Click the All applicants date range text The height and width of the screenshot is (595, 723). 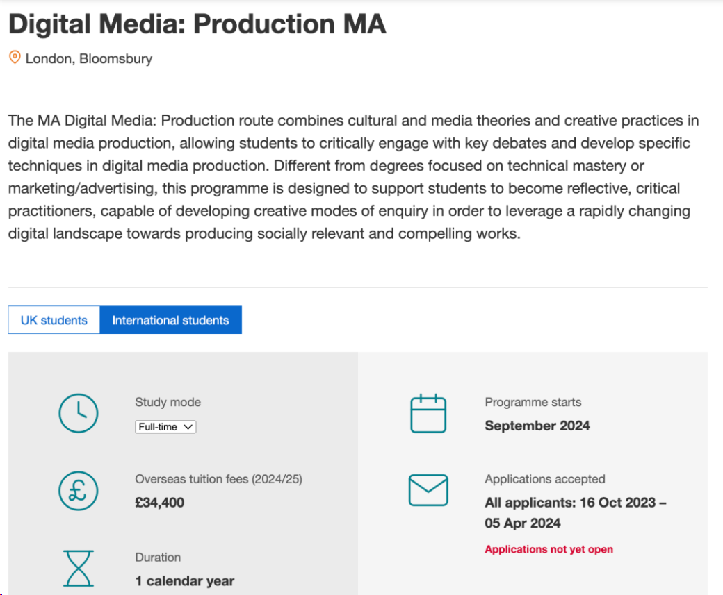click(x=575, y=512)
